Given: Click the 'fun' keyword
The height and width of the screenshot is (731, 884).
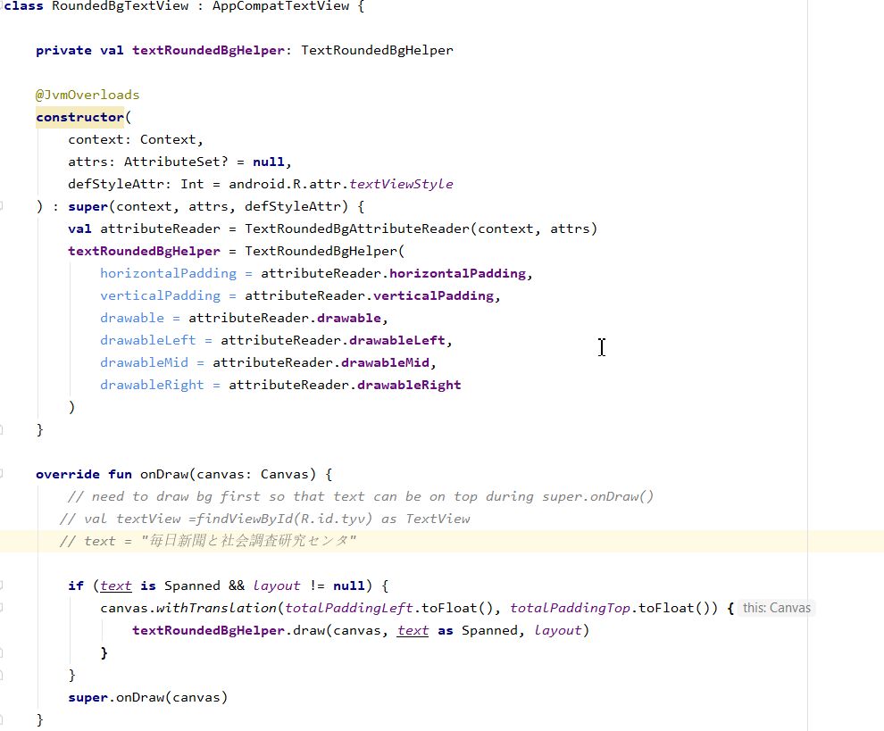Looking at the screenshot, I should 120,475.
